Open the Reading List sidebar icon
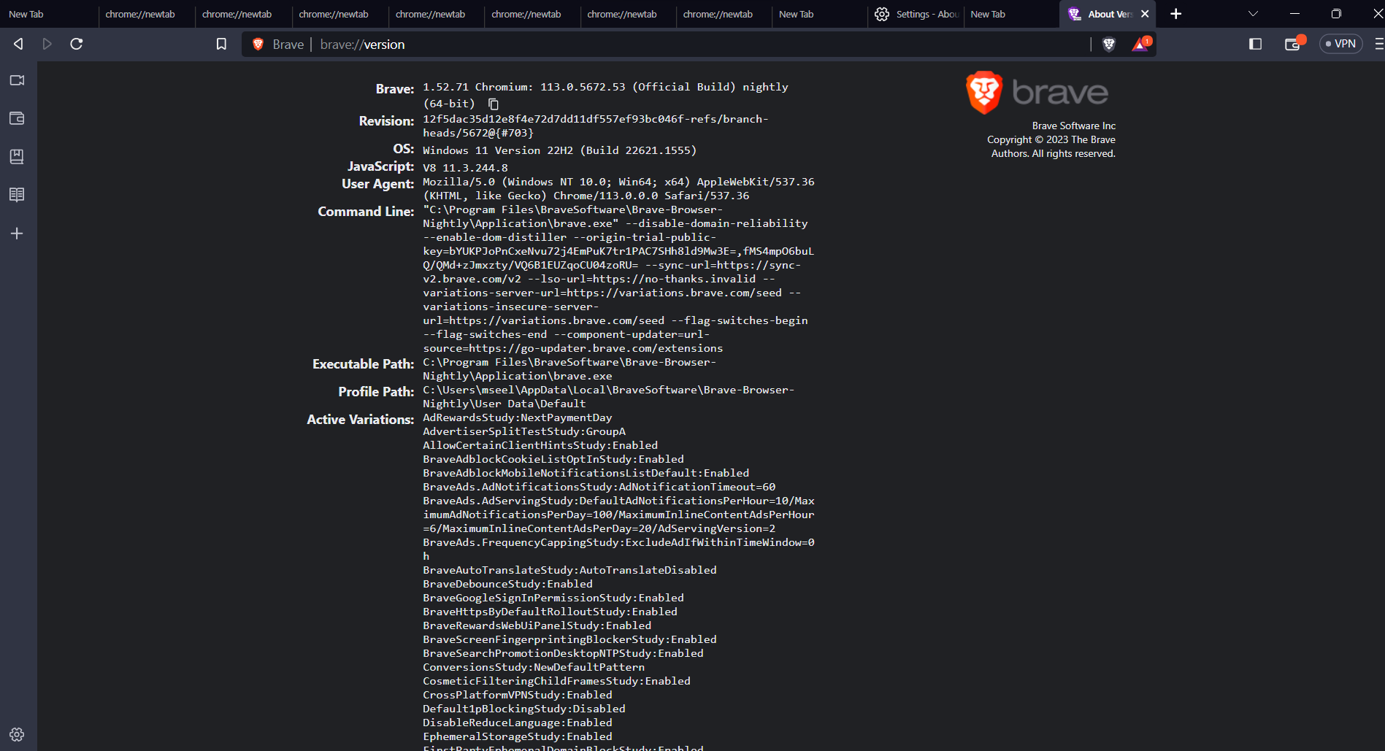The image size is (1385, 751). pos(17,194)
